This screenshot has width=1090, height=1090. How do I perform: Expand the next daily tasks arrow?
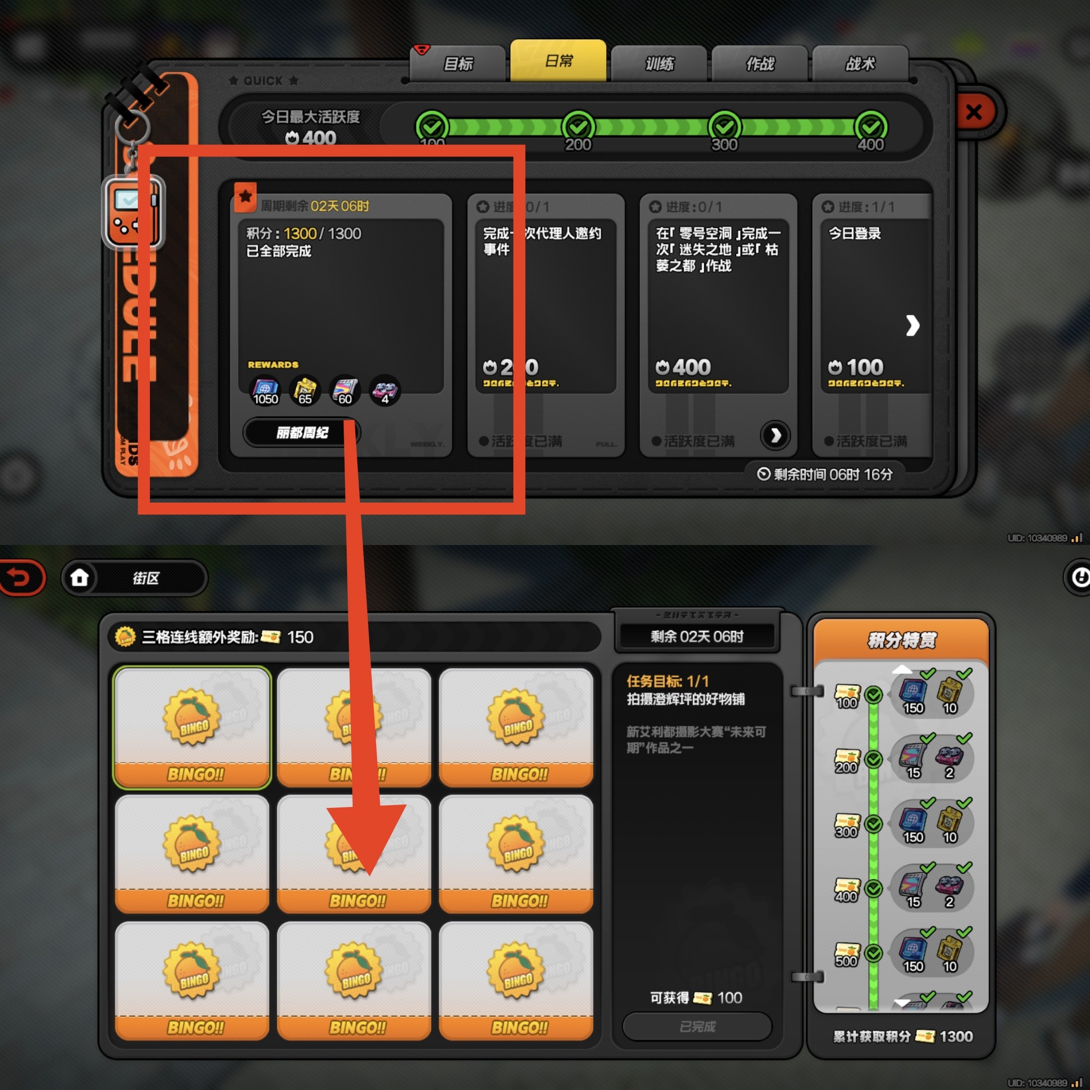(912, 325)
